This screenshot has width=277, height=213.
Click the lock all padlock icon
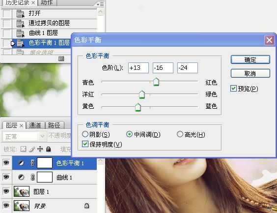[49, 149]
